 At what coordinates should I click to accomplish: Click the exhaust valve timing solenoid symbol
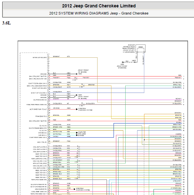click(140, 48)
